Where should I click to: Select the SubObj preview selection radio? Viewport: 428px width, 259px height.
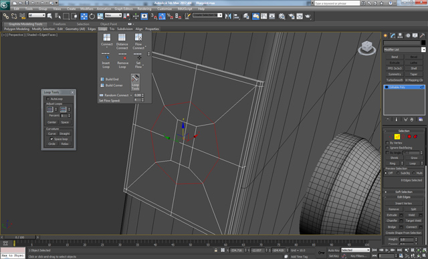[398, 173]
